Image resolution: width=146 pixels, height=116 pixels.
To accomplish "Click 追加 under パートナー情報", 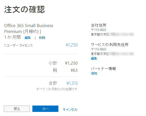I will [x=94, y=73].
